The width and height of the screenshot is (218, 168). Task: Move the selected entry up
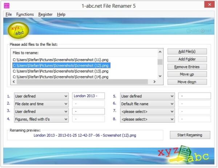click(187, 74)
